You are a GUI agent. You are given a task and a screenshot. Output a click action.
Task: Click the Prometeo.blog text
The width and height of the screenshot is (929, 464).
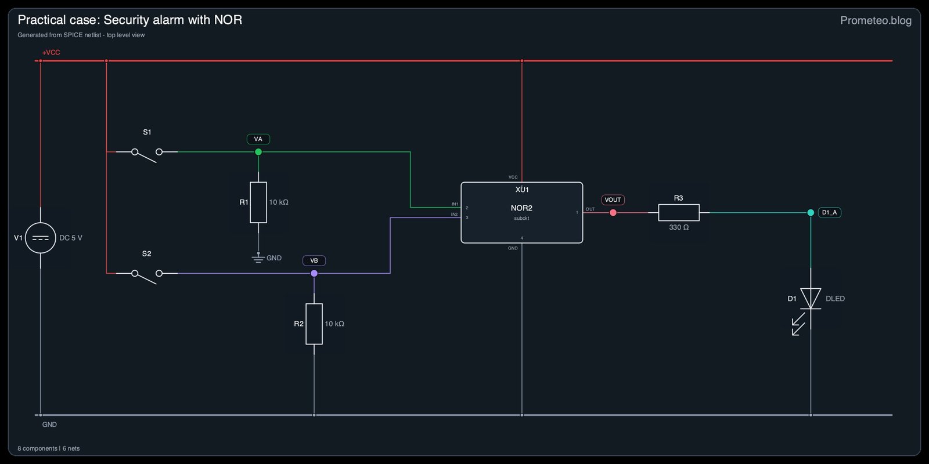tap(876, 20)
